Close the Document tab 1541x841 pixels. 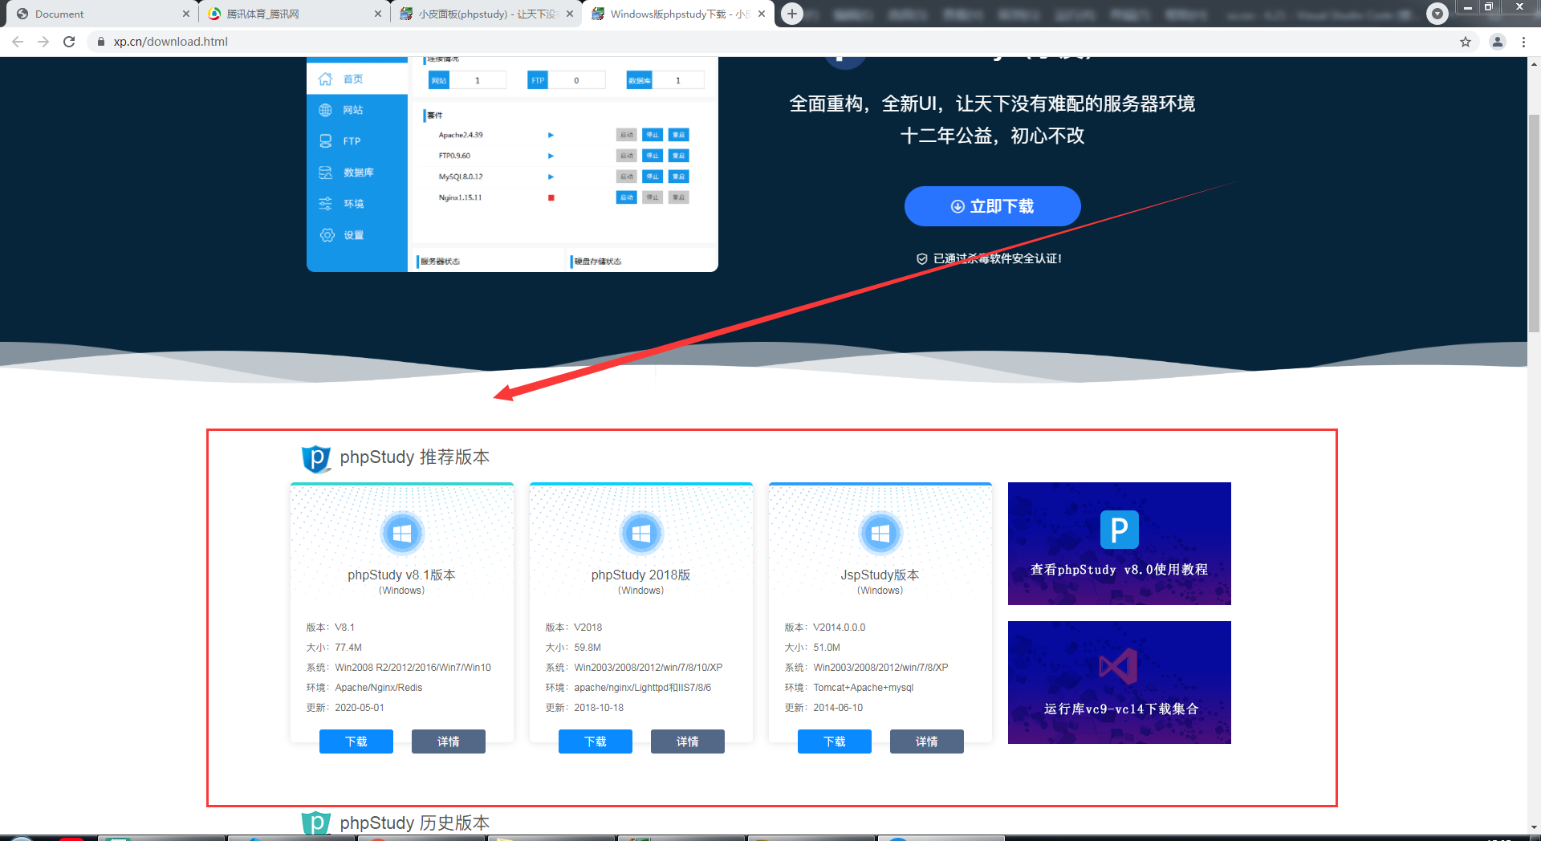186,14
